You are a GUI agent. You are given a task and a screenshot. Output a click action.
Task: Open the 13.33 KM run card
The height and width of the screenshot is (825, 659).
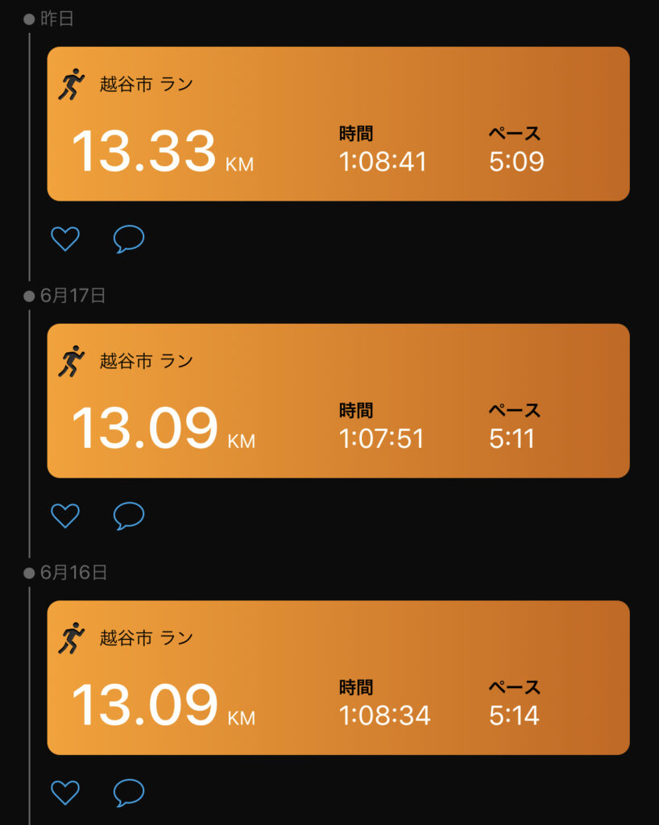[338, 124]
